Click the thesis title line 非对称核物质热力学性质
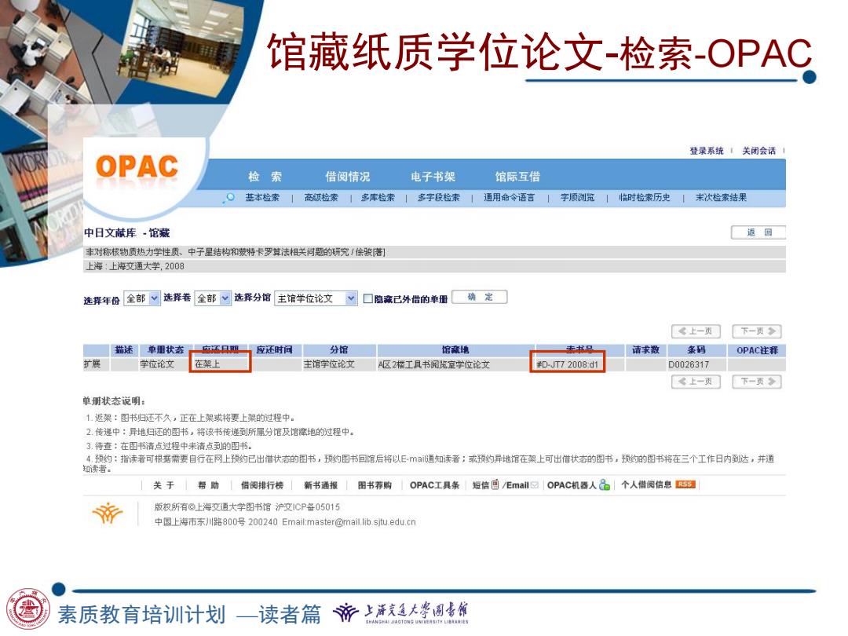The height and width of the screenshot is (636, 848). pyautogui.click(x=235, y=252)
